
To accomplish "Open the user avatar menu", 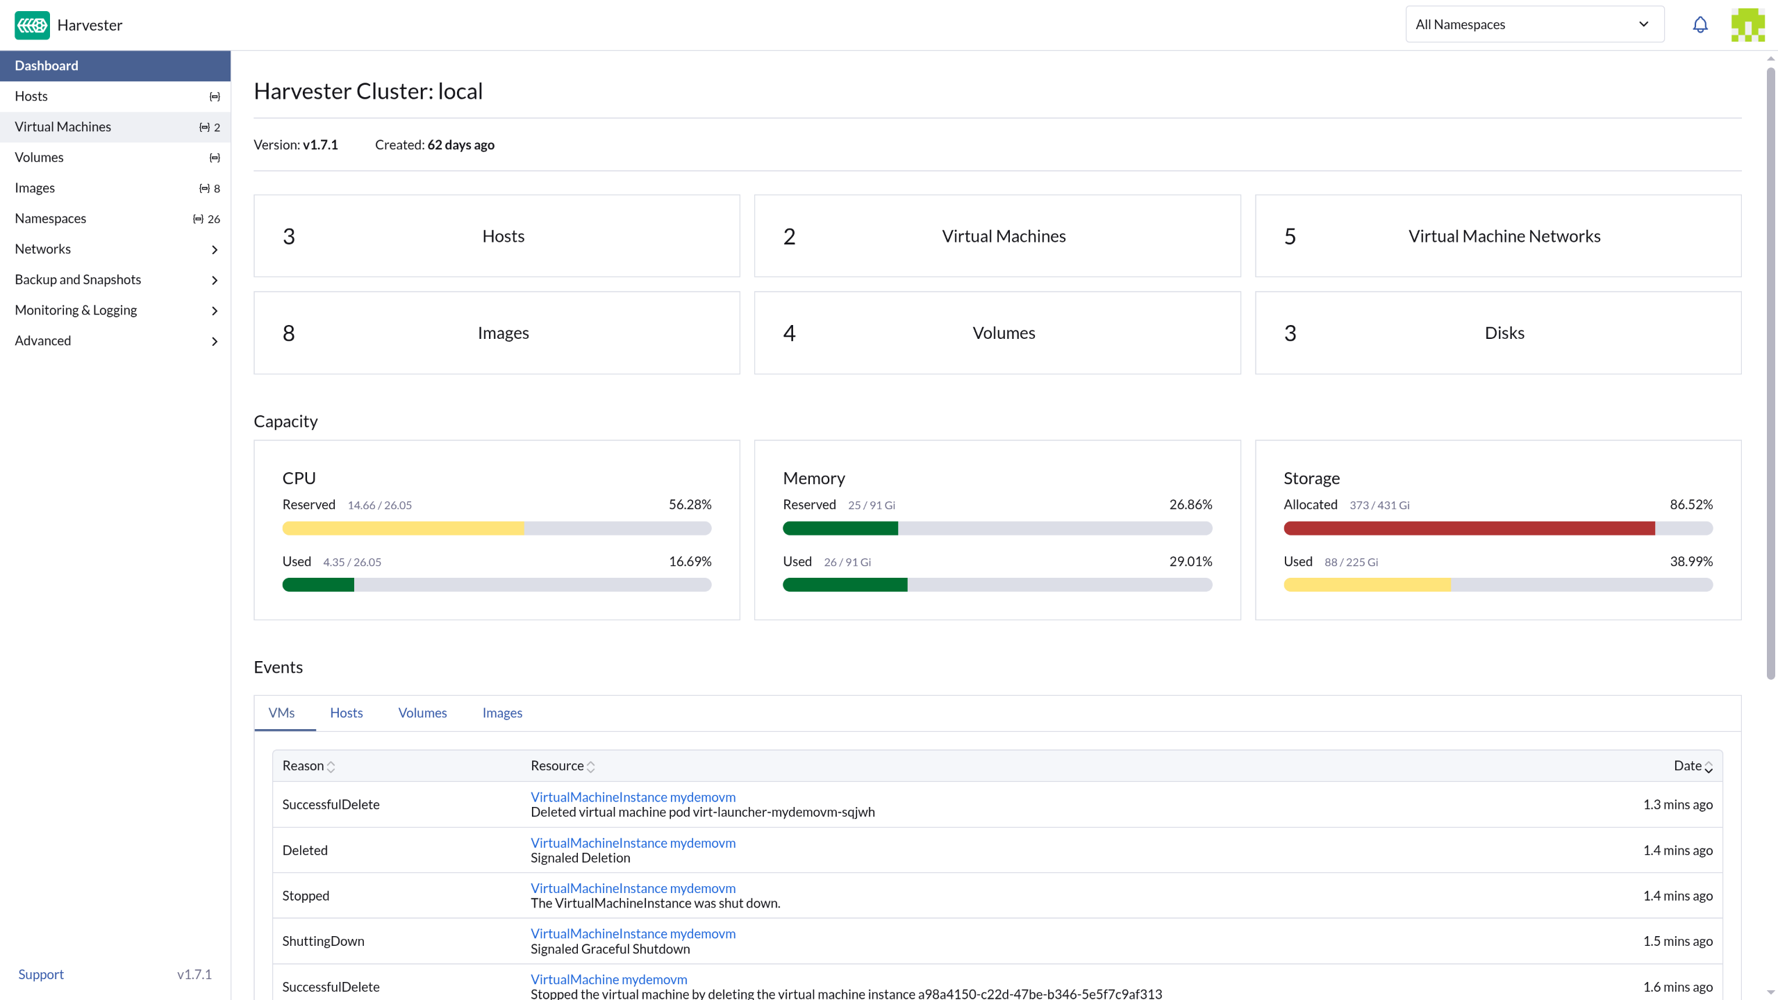I will (1747, 25).
